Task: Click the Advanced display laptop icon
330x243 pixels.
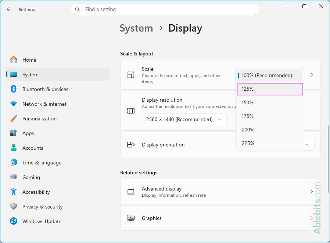Action: [x=131, y=192]
